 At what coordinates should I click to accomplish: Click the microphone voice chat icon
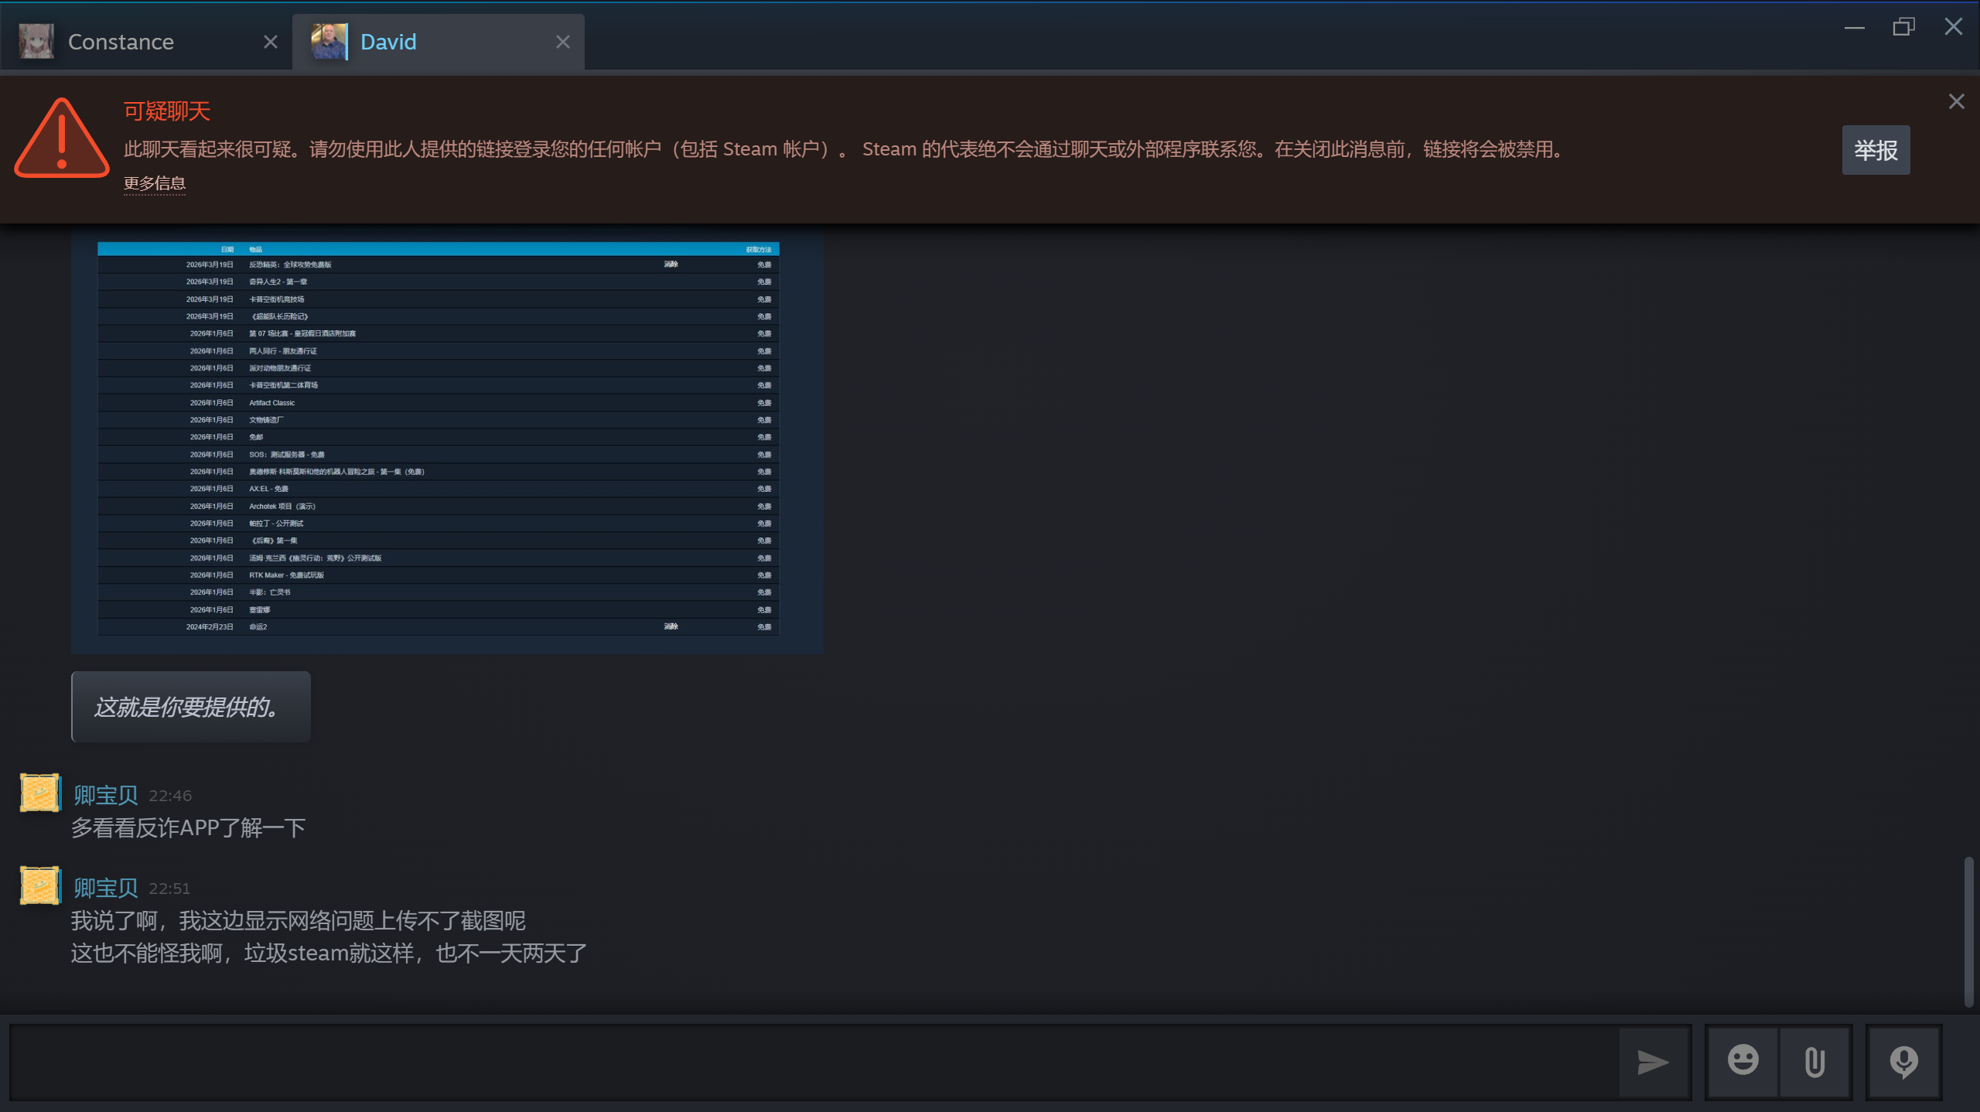(x=1903, y=1062)
